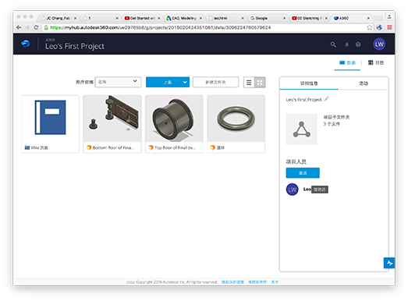The height and width of the screenshot is (301, 408).
Task: Expand the blue upload button arrow
Action: click(185, 82)
